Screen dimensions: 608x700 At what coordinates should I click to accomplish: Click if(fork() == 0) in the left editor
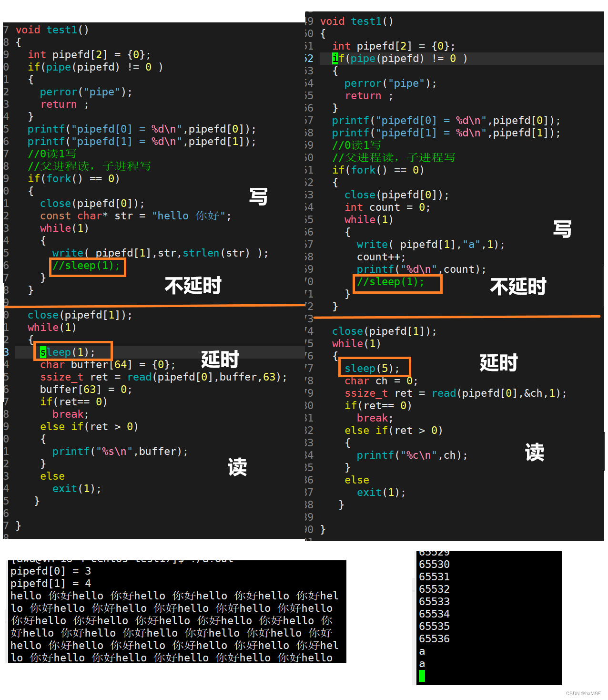(74, 179)
